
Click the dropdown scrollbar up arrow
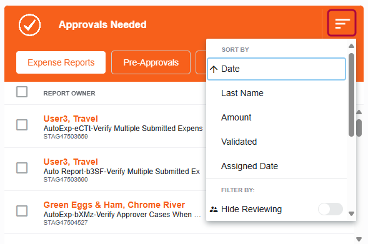[351, 46]
